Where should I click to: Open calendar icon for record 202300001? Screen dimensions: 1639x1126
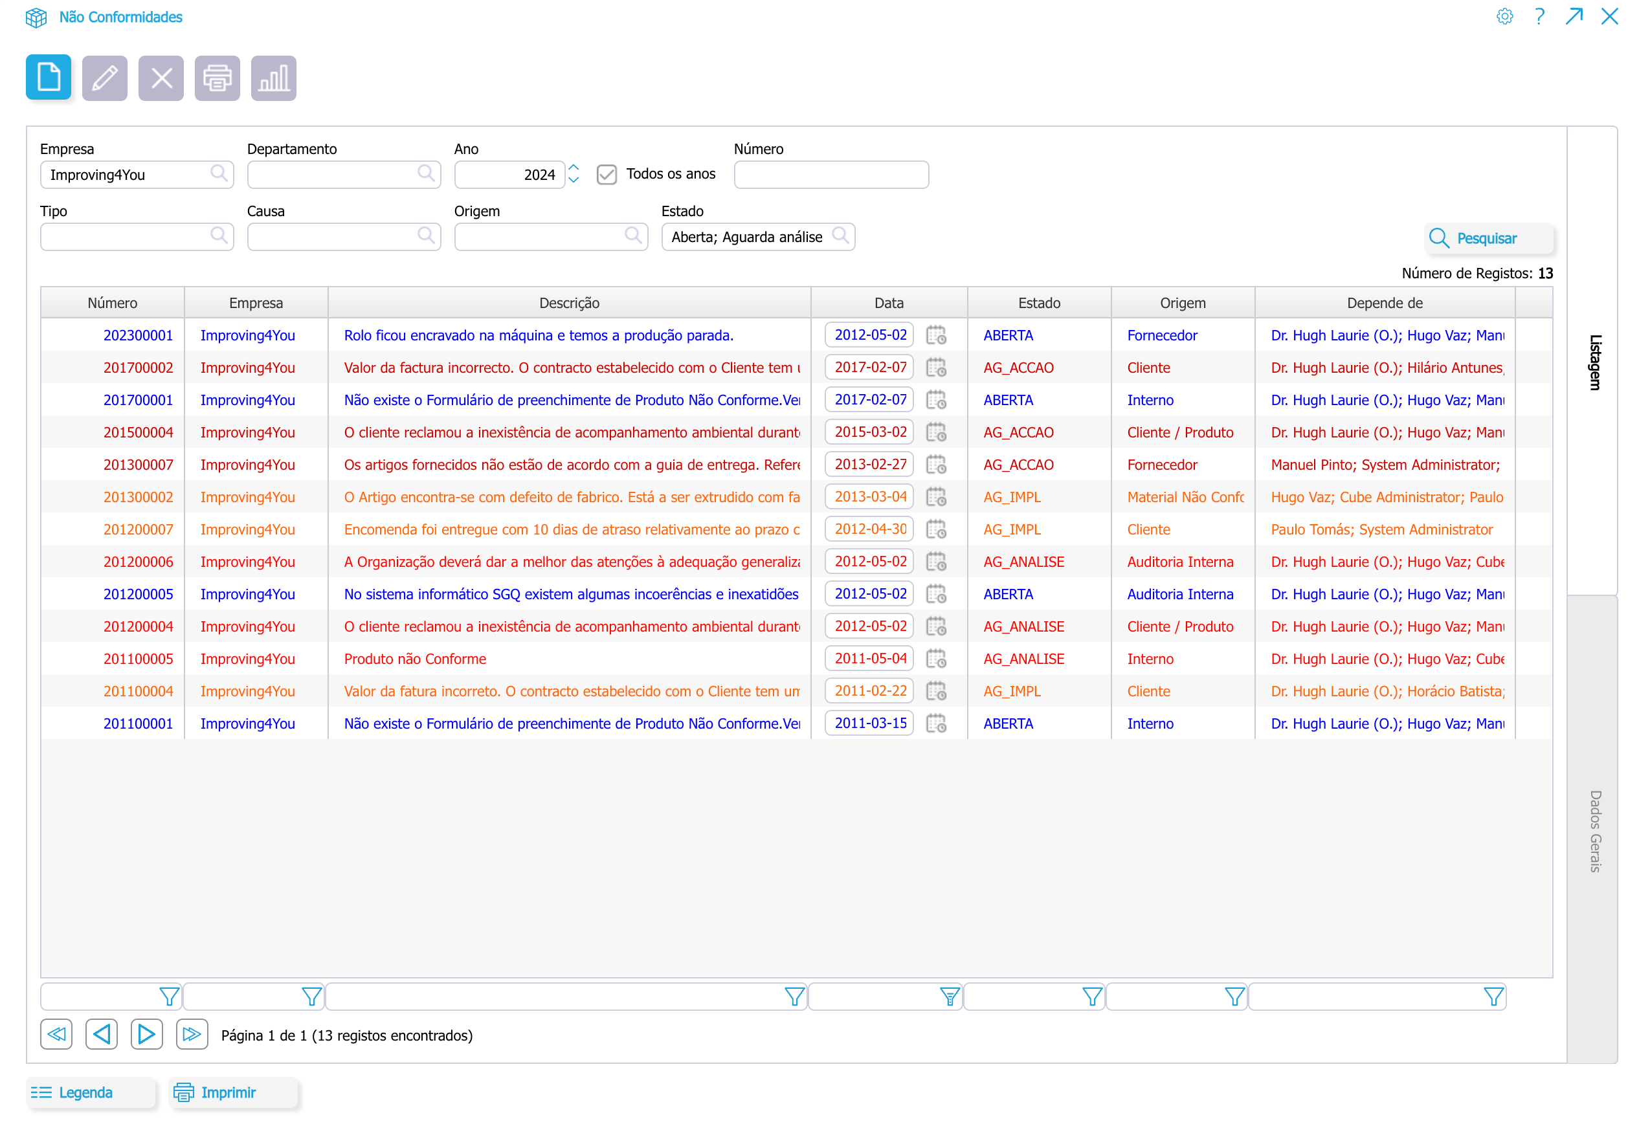(x=935, y=335)
